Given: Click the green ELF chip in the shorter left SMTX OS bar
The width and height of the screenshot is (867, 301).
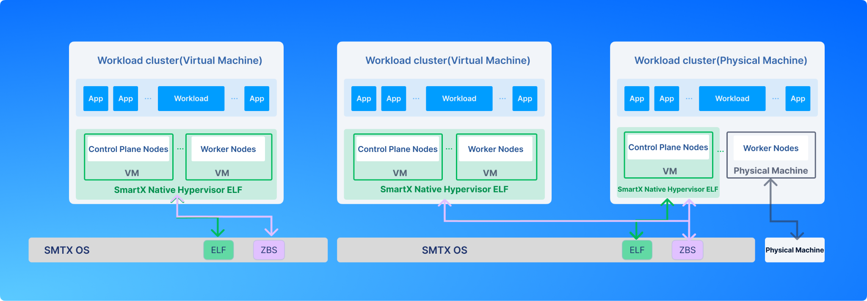Looking at the screenshot, I should [x=218, y=250].
